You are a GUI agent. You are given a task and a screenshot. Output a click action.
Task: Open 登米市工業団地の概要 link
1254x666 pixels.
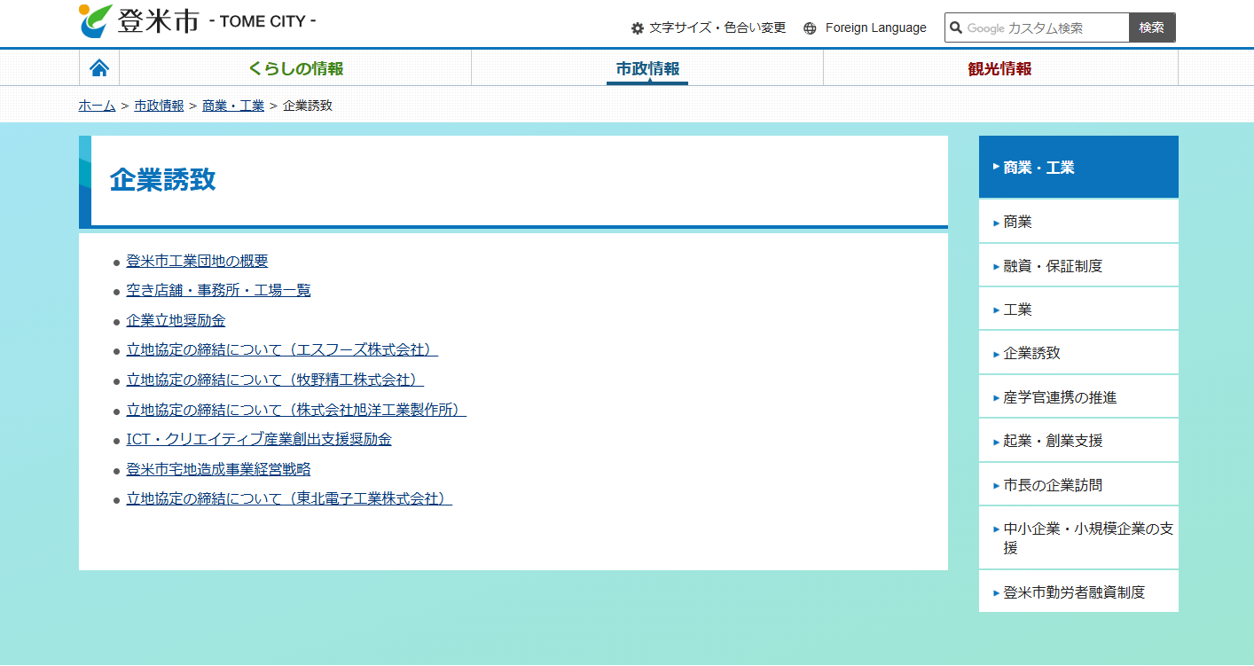(197, 261)
